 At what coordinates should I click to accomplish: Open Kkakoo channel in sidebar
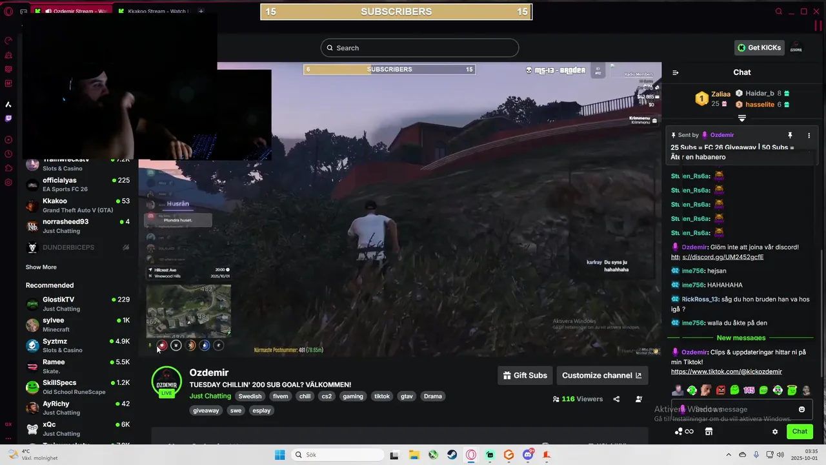point(77,205)
